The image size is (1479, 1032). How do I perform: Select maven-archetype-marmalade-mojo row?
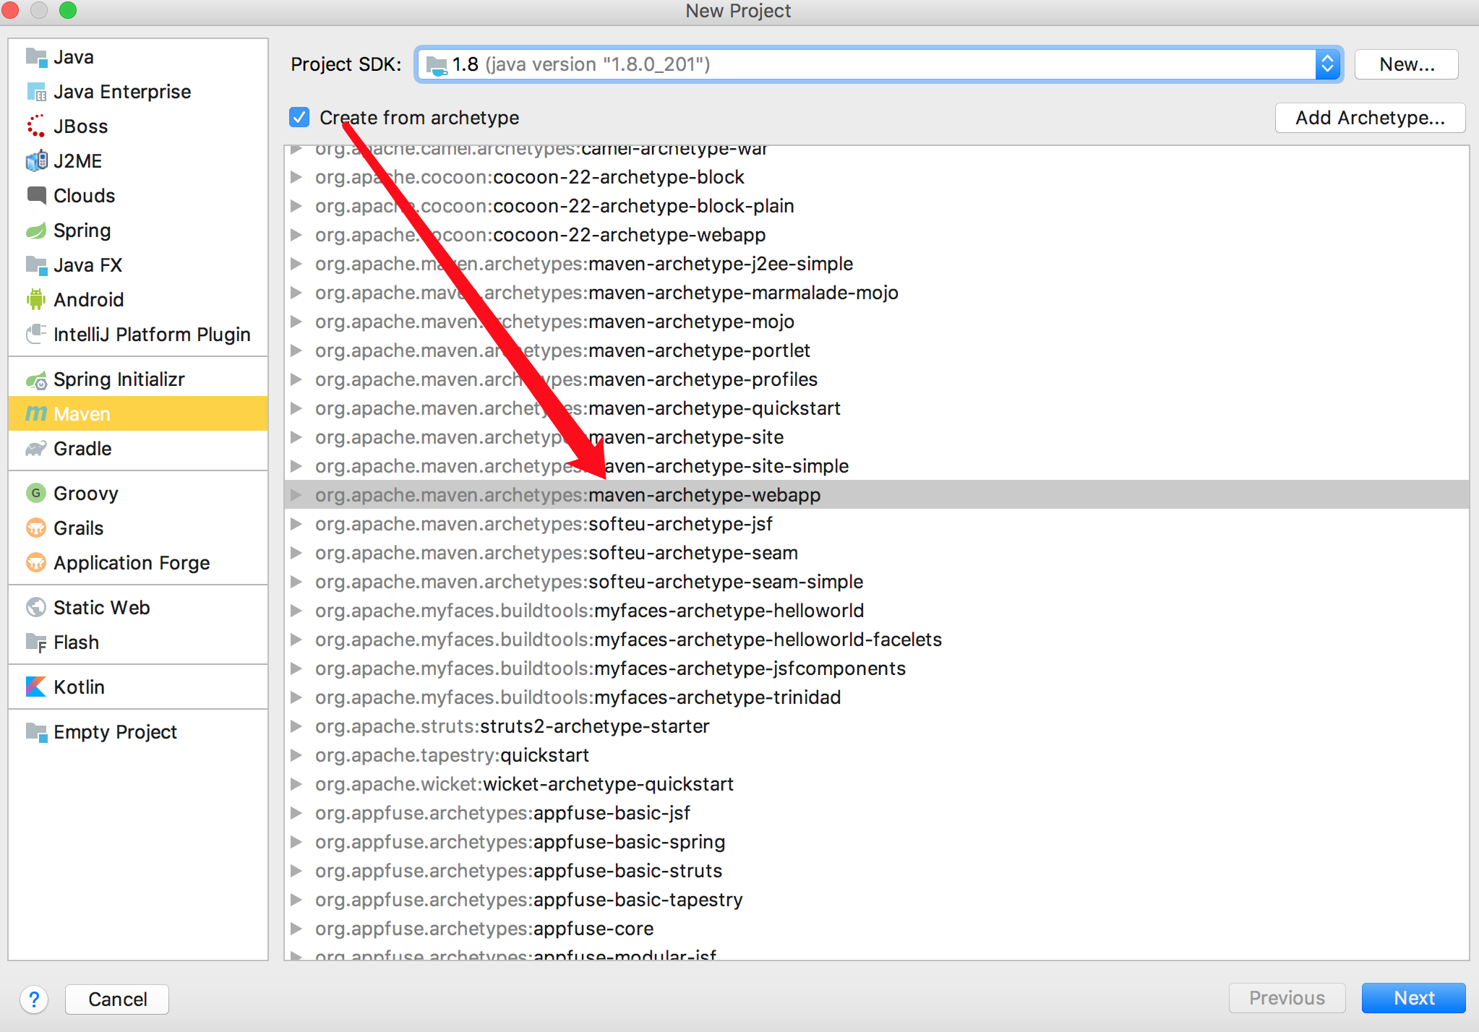pos(877,292)
